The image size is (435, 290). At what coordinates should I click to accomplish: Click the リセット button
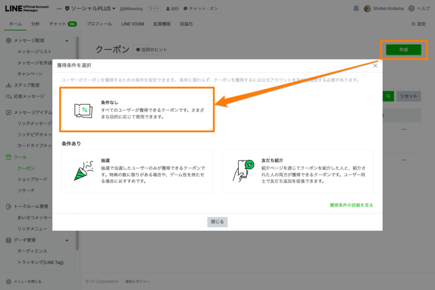(x=409, y=96)
